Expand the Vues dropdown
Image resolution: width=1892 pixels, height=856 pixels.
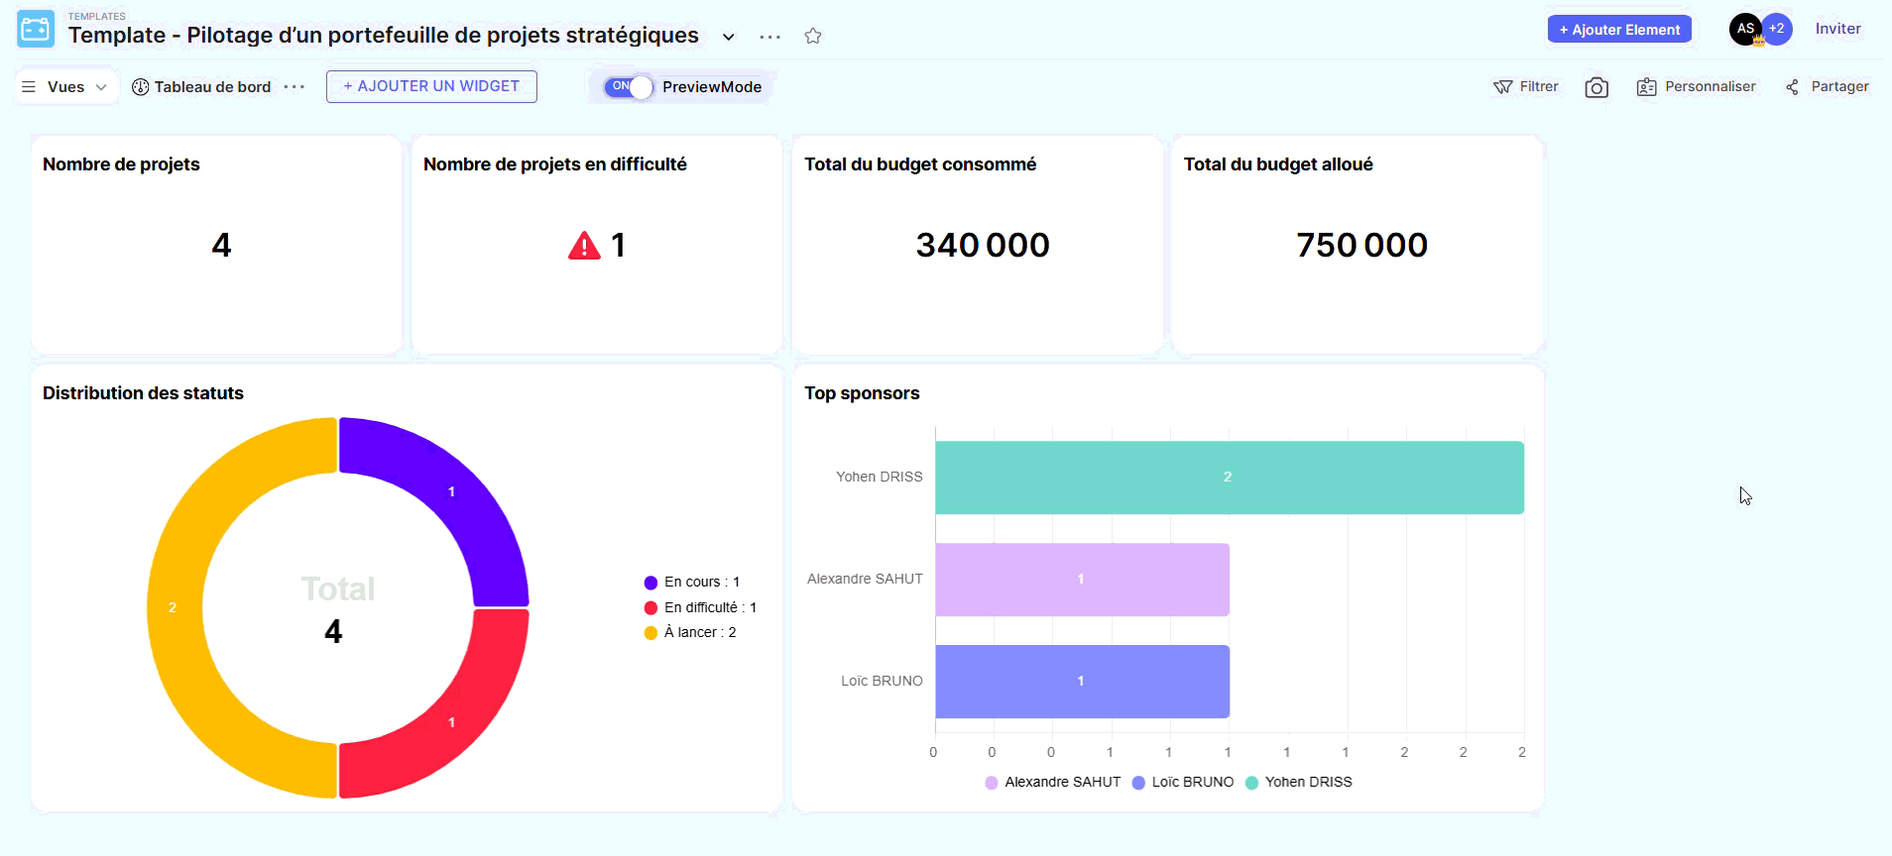(x=65, y=87)
